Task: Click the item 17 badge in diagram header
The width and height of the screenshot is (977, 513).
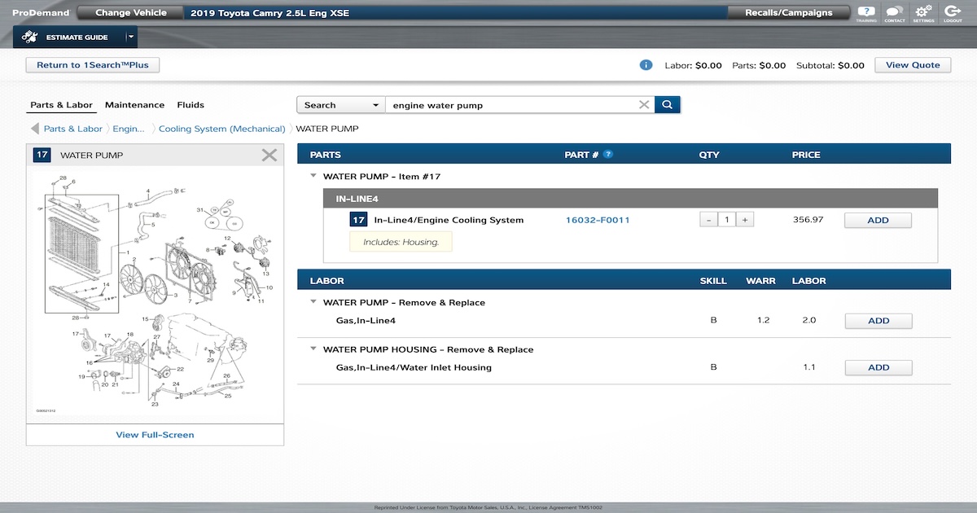Action: (42, 155)
